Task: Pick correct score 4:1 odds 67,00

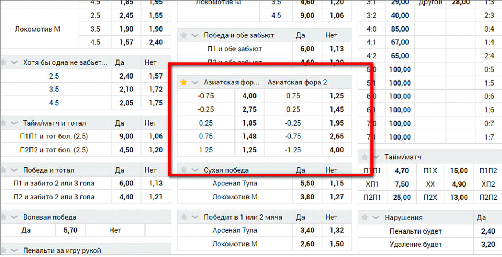Action: (x=400, y=42)
